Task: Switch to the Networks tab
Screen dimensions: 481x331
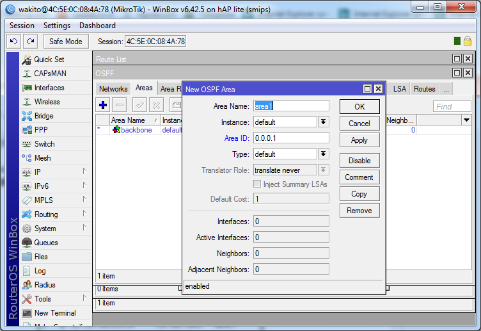Action: click(x=113, y=89)
